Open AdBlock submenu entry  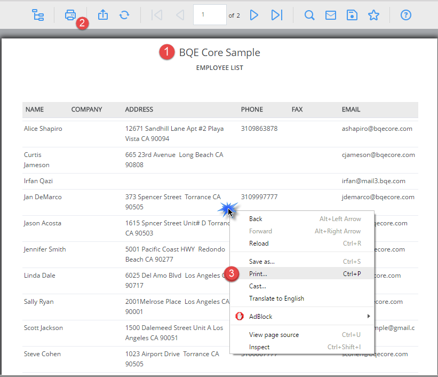301,316
